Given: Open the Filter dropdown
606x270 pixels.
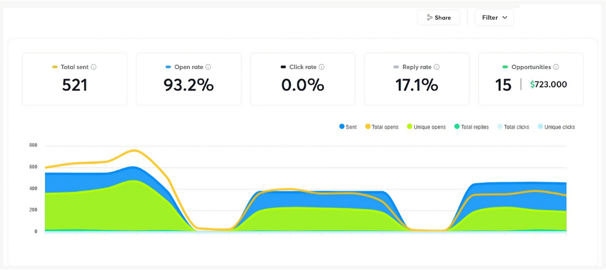Looking at the screenshot, I should (494, 17).
